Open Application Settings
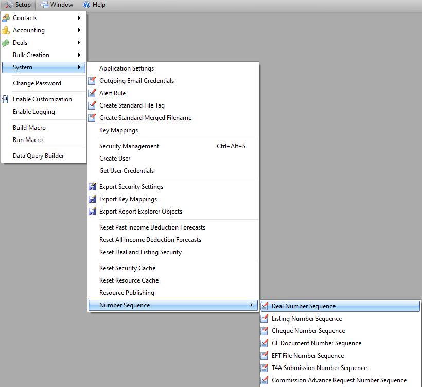The image size is (422, 387). click(127, 68)
